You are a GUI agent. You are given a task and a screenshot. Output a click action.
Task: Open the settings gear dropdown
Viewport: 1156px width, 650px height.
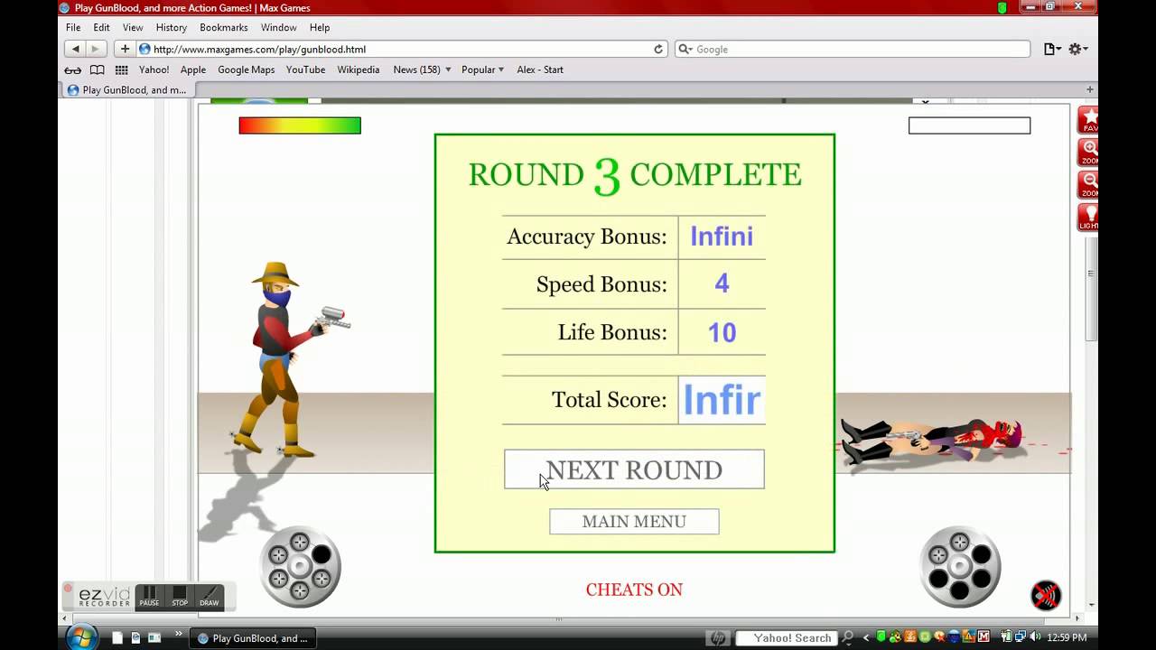point(1078,49)
